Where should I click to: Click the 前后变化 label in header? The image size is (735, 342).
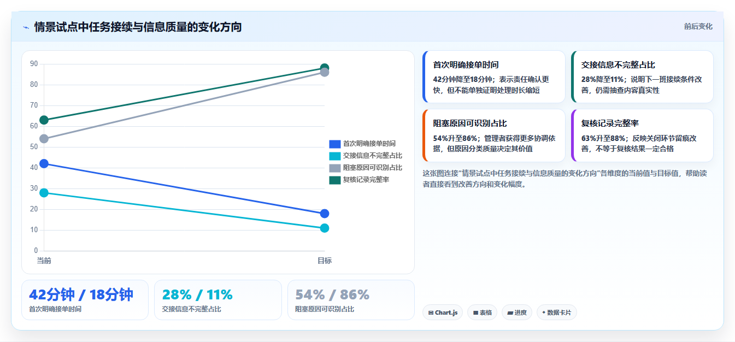coord(698,26)
